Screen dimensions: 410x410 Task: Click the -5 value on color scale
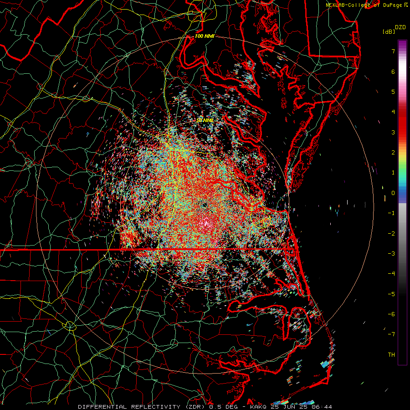pos(391,294)
